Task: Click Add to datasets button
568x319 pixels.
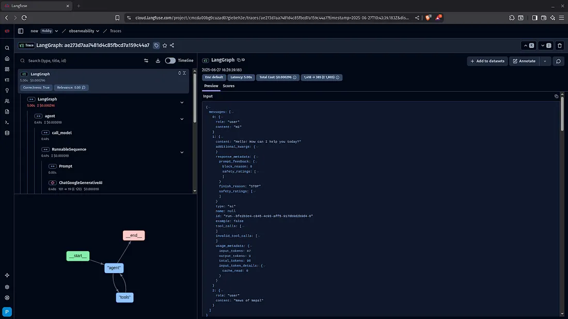Action: [487, 61]
